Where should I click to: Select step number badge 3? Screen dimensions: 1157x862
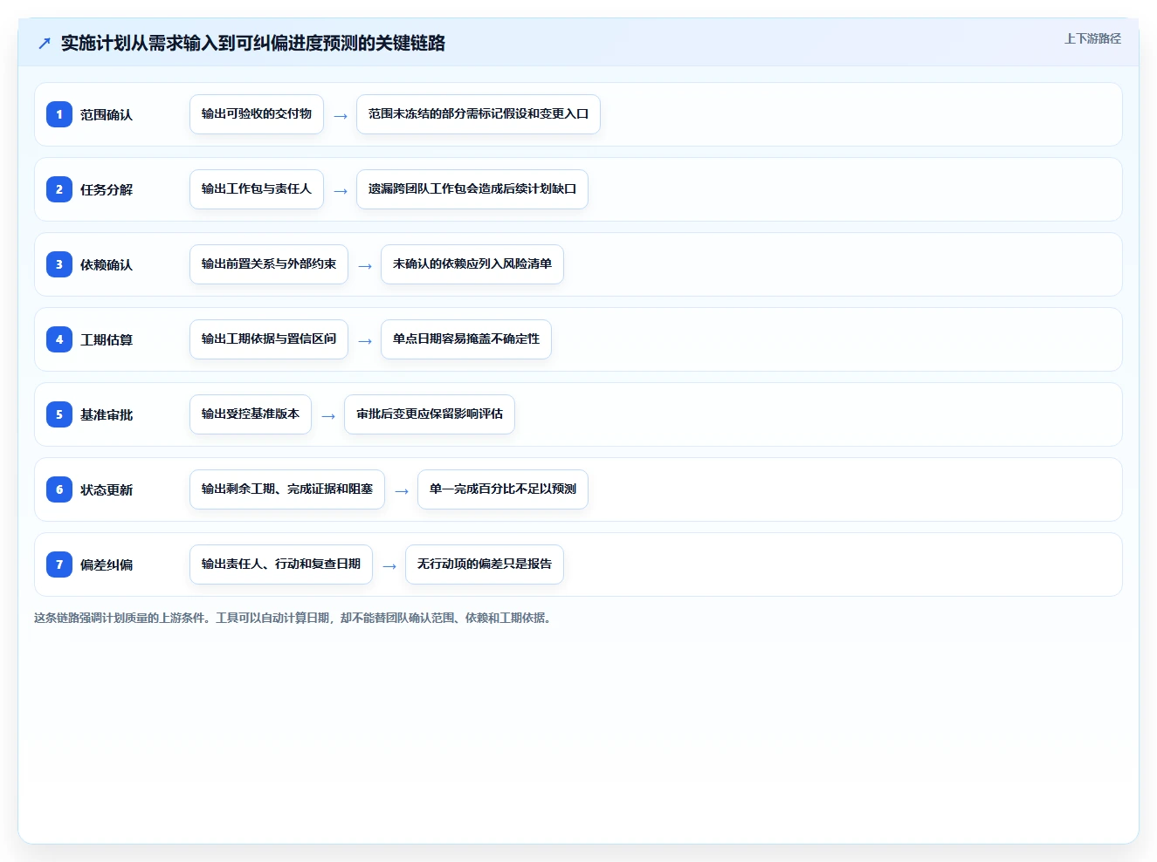pyautogui.click(x=59, y=264)
